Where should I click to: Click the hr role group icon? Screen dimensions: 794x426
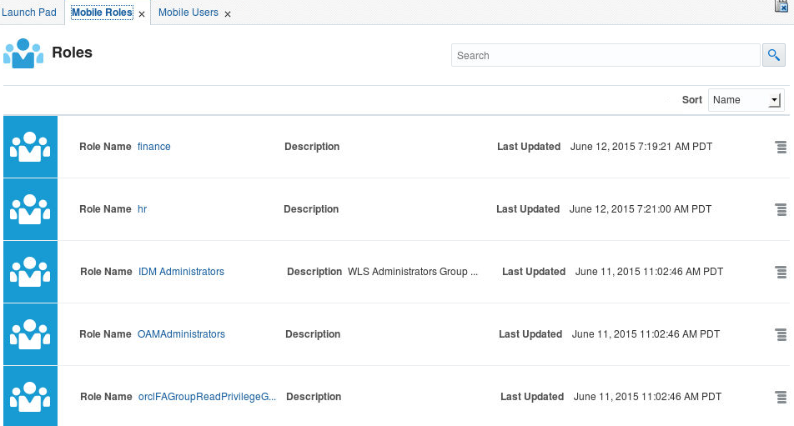coord(30,209)
